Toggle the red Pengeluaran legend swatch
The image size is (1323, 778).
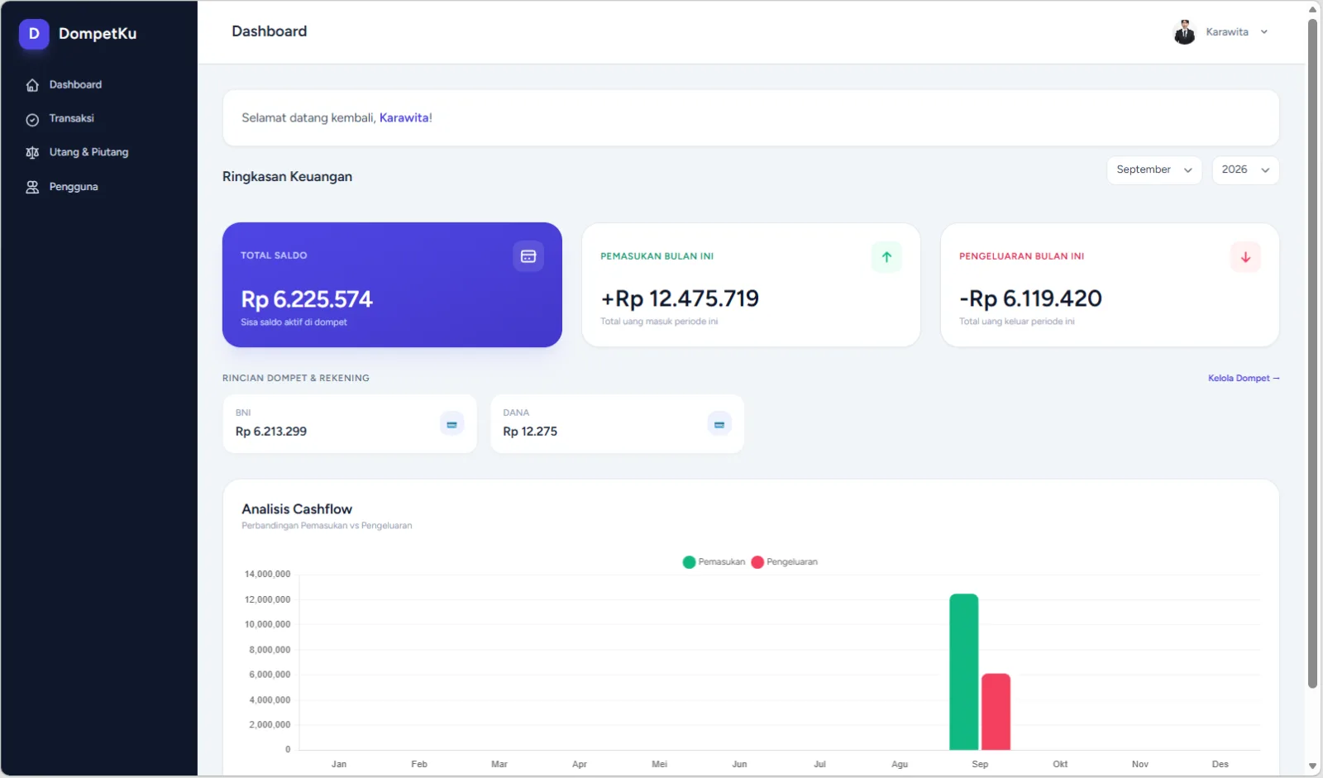click(757, 562)
